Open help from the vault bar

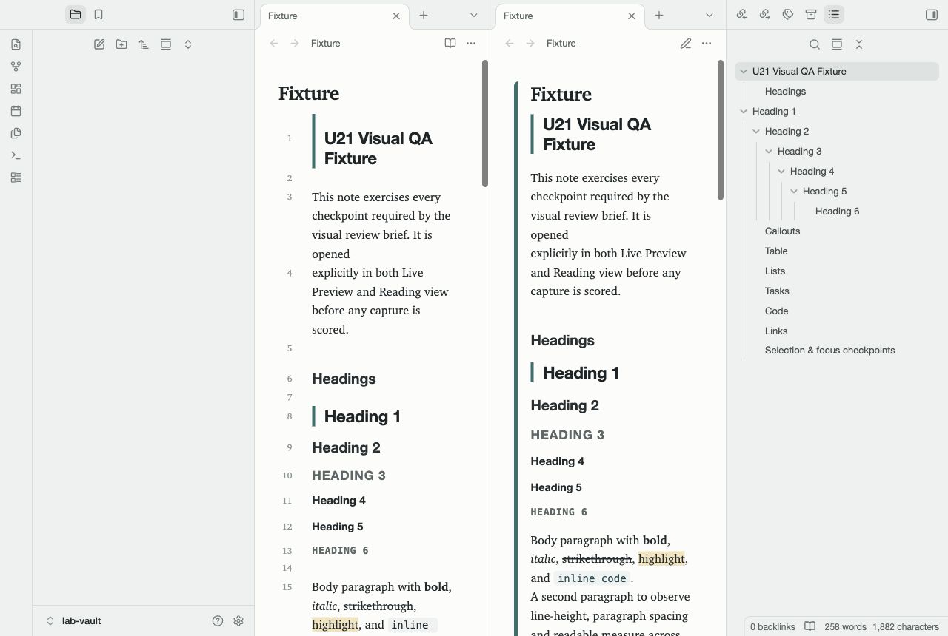point(218,621)
